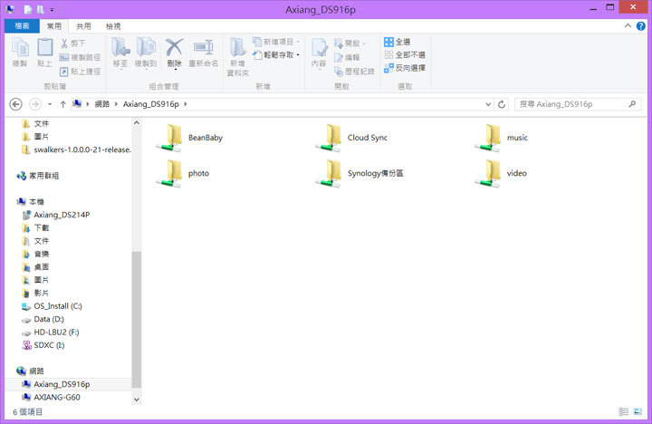
Task: Click the 搜尋 Axiang_DS916p search box
Action: coord(570,104)
